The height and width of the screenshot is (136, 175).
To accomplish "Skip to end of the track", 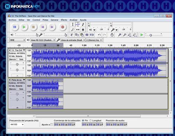I will coord(52,27).
